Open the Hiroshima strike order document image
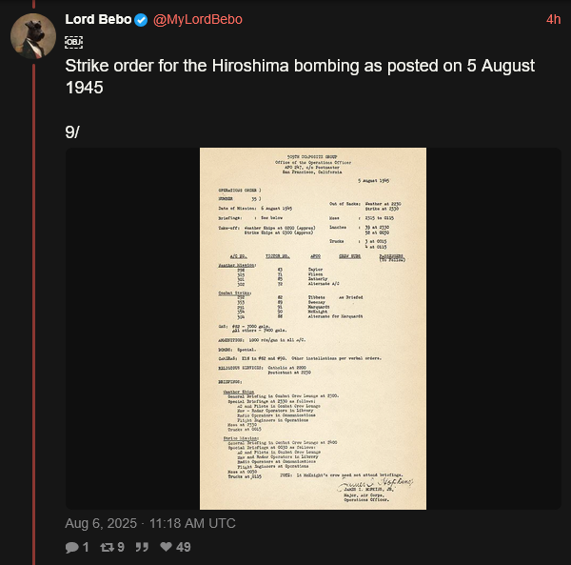The image size is (571, 565). click(313, 329)
